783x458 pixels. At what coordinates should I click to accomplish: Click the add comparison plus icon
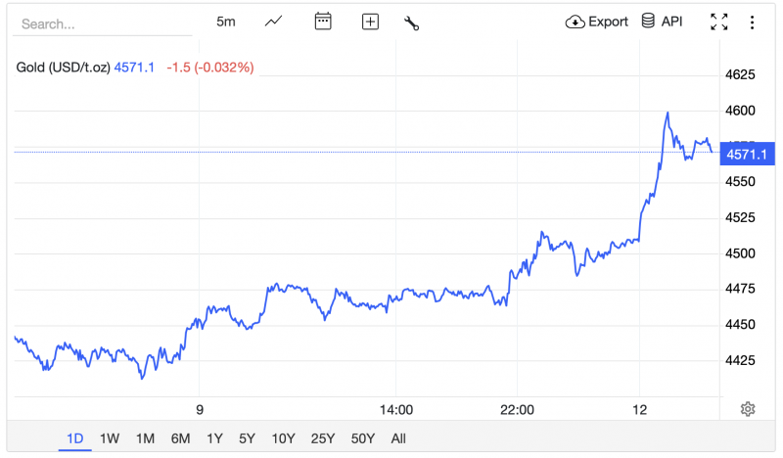click(370, 22)
